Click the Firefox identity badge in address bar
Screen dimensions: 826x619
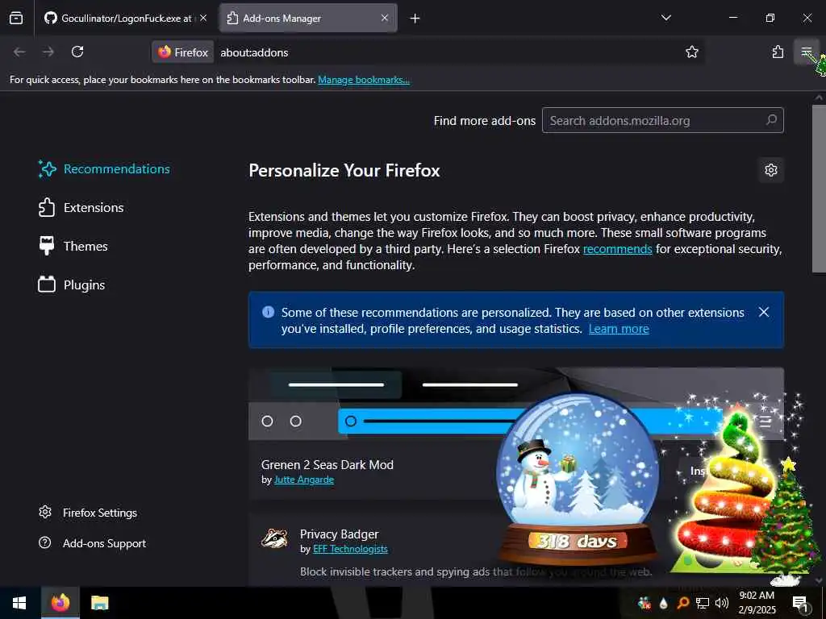(183, 52)
